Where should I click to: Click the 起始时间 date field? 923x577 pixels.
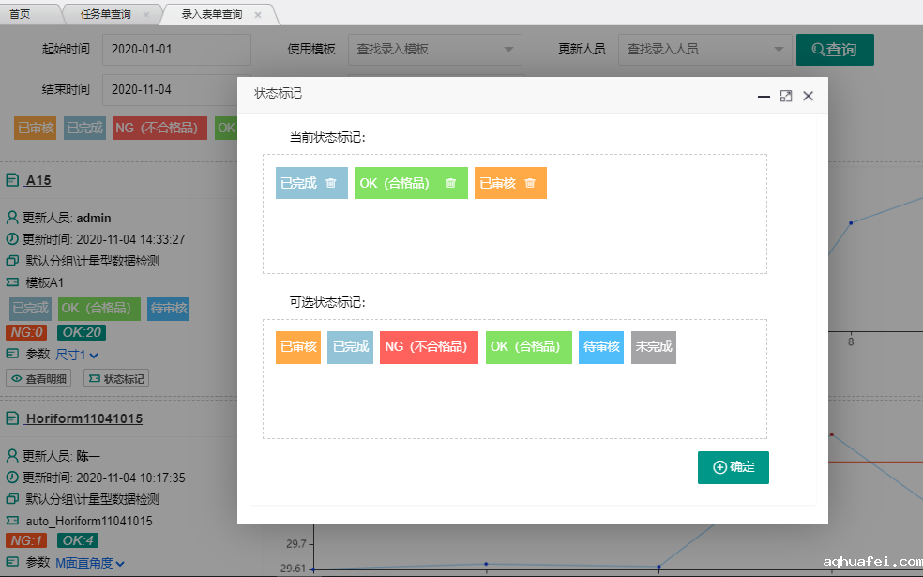click(175, 50)
